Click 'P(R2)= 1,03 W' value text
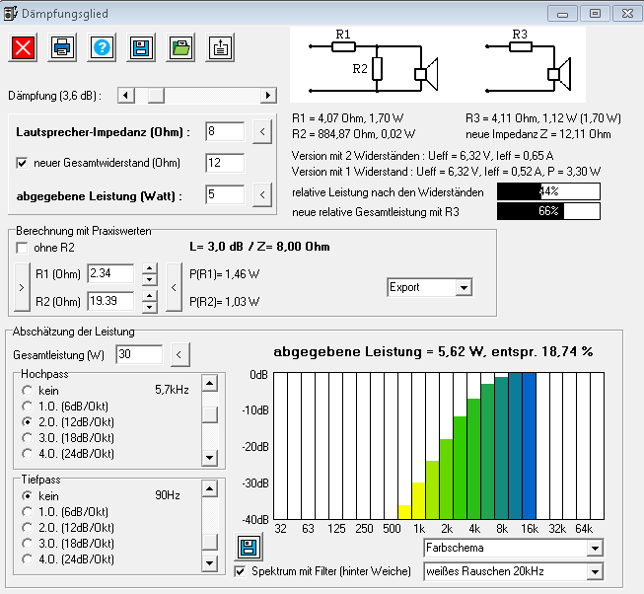This screenshot has height=594, width=644. coord(224,302)
